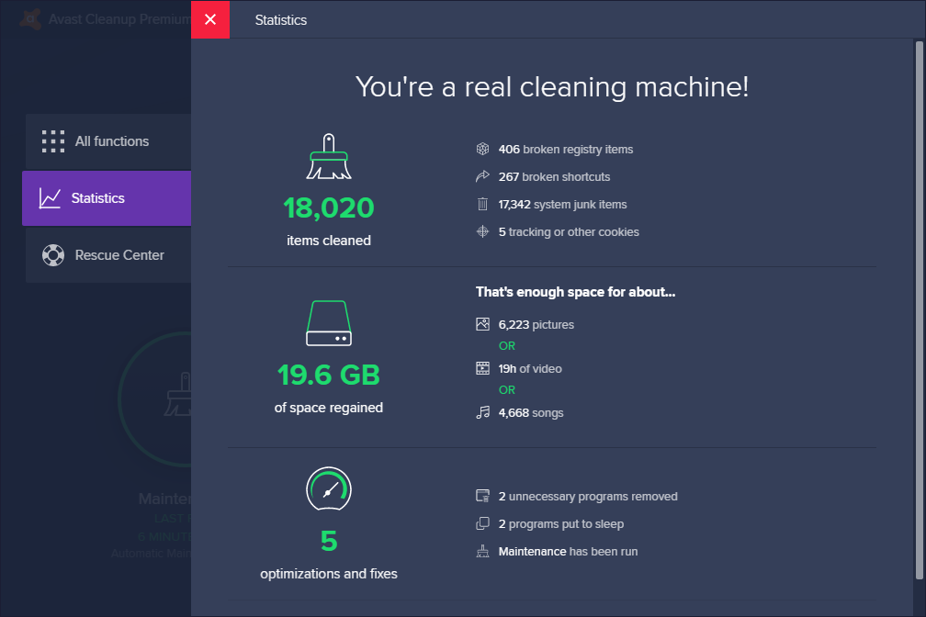Click the icon beside broken registry items
926x617 pixels.
pyautogui.click(x=482, y=148)
